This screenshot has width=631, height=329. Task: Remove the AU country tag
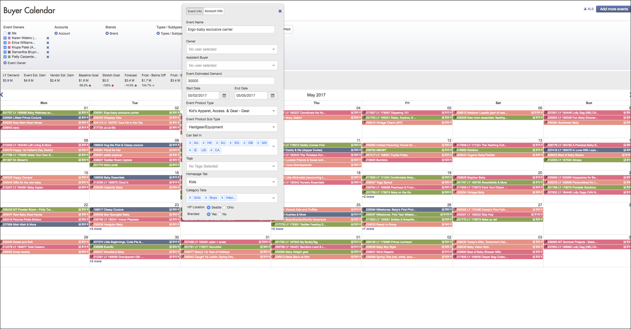pyautogui.click(x=217, y=143)
